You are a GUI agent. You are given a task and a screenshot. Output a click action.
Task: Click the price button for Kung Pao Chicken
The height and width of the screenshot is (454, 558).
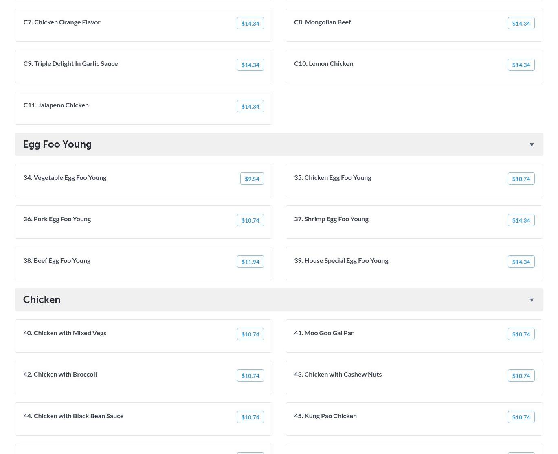[x=521, y=417]
